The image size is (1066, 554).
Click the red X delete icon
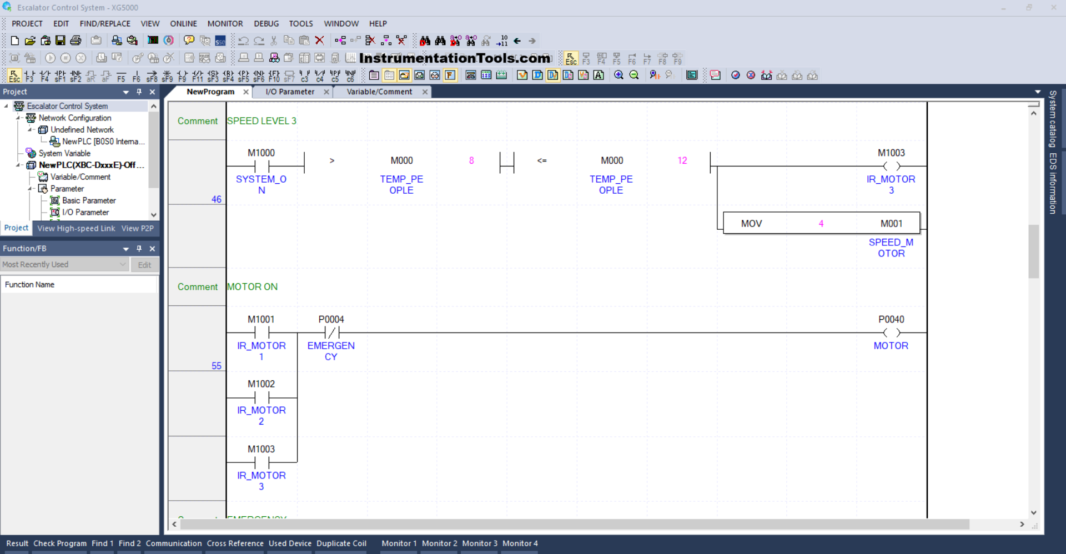tap(319, 41)
